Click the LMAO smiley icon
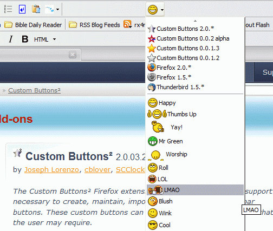 [x=155, y=190]
